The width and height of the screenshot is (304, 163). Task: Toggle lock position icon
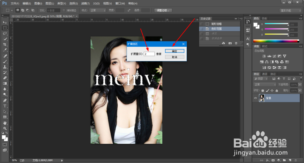272,90
